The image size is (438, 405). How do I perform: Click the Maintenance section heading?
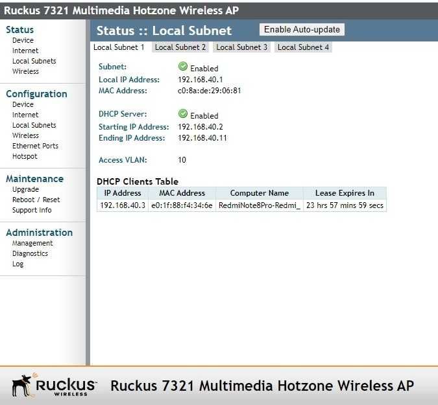[34, 179]
